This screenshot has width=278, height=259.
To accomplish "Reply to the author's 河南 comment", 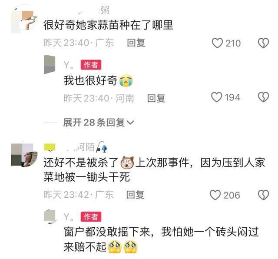I will point(156,98).
